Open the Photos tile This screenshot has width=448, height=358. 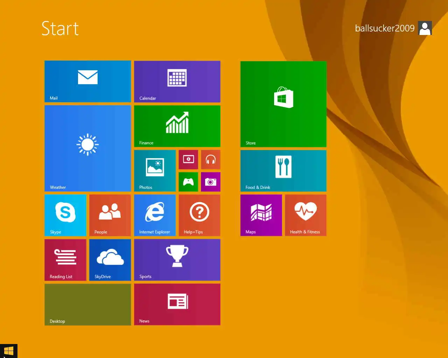point(155,171)
